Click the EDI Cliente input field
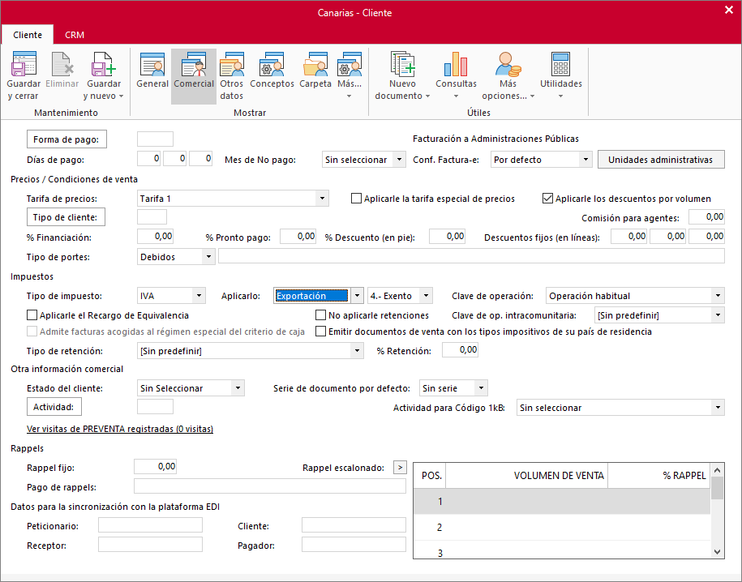This screenshot has height=582, width=742. 354,524
